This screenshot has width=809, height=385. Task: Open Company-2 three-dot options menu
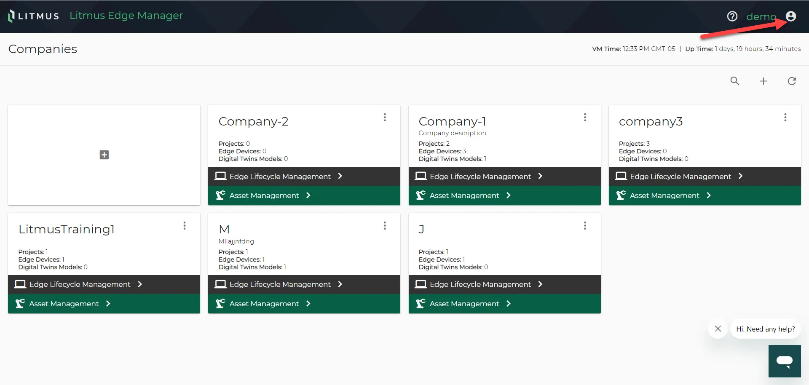385,118
